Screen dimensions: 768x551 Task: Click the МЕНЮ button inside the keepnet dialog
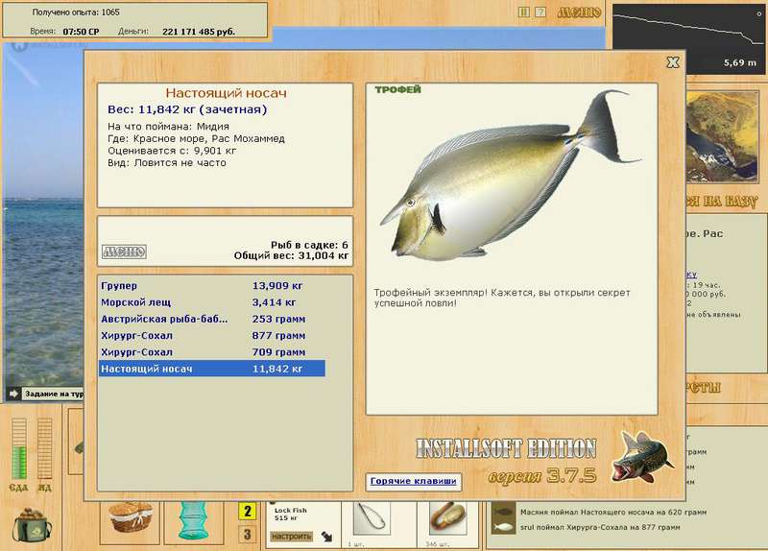pyautogui.click(x=125, y=252)
